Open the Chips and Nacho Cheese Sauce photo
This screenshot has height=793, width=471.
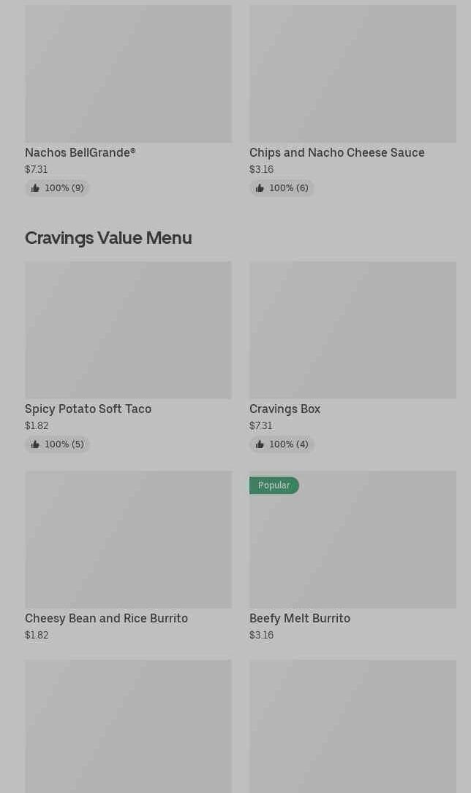(x=353, y=74)
